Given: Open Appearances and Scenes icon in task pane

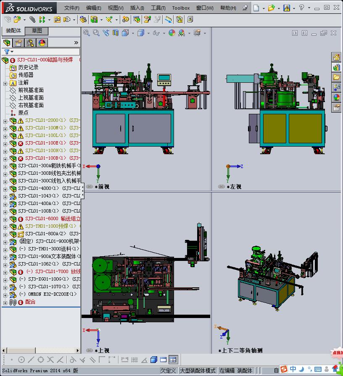Looking at the screenshot, I should 336,97.
